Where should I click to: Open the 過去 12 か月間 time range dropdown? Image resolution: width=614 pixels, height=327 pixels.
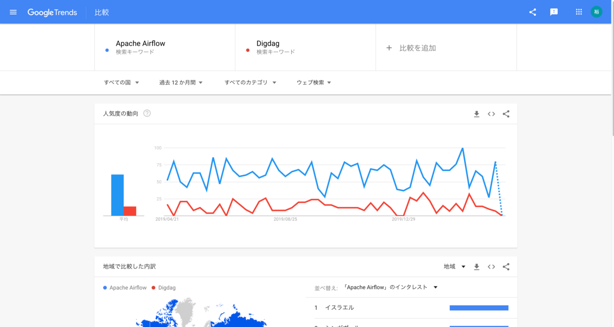pyautogui.click(x=181, y=82)
